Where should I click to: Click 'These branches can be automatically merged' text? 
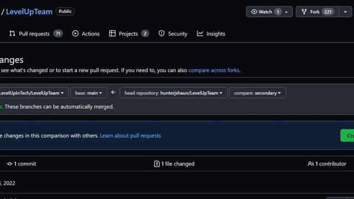tap(59, 107)
